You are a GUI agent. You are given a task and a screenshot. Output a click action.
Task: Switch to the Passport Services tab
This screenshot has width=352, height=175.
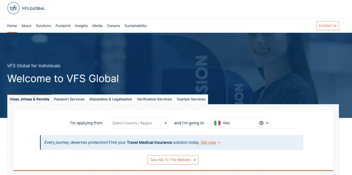pos(69,99)
